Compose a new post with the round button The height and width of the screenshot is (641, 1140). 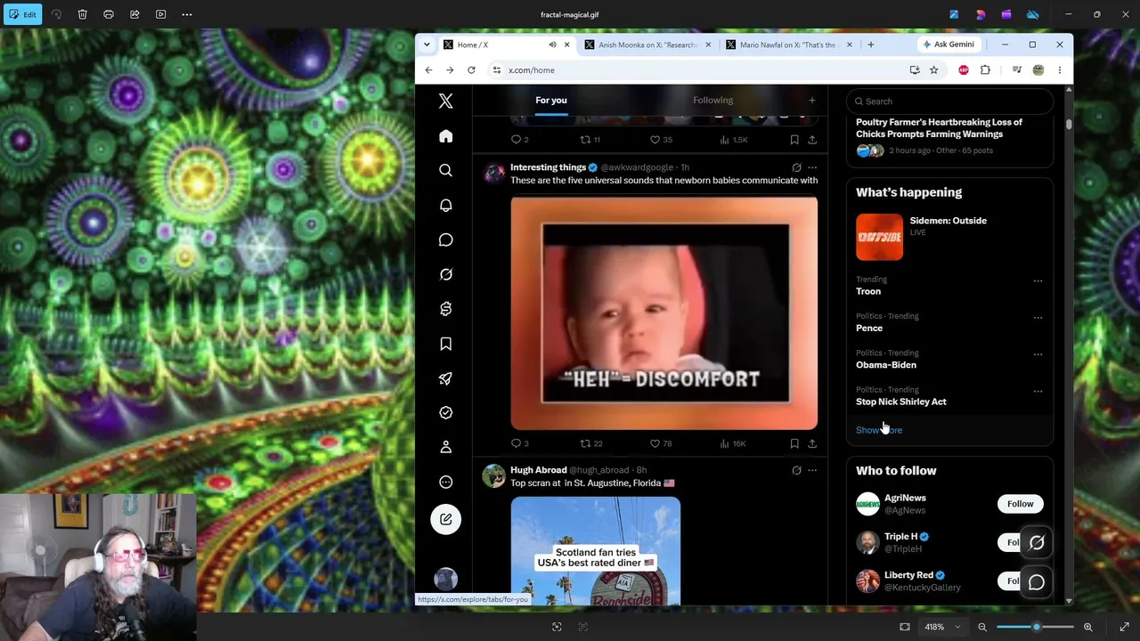pos(445,519)
